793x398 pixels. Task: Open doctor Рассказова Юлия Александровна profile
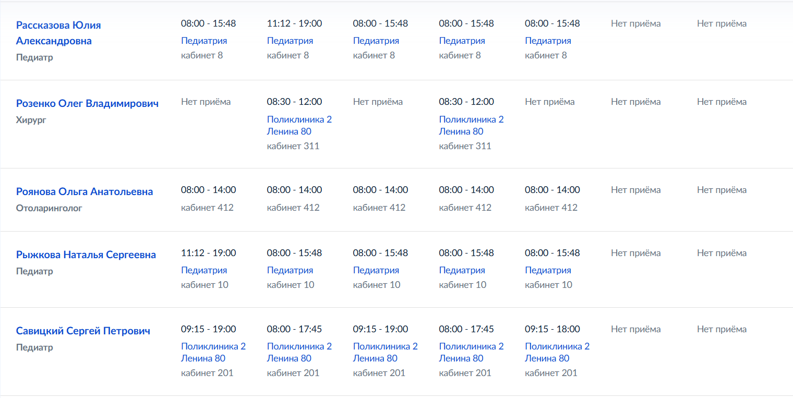58,33
